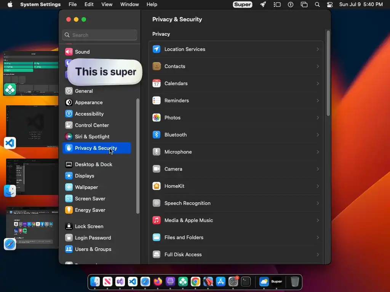Launch Google Chrome from the Dock
This screenshot has height=292, width=390.
[x=195, y=282]
